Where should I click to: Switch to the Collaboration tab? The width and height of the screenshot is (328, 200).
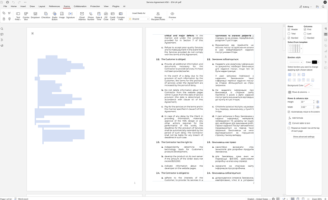pos(80,7)
